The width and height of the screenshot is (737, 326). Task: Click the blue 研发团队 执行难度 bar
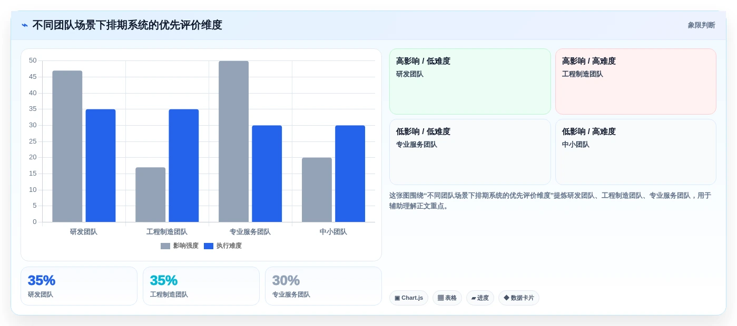coord(101,166)
